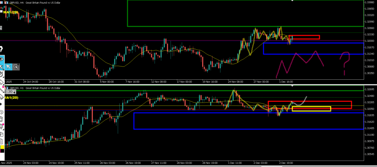Choose the plain arrow cursor flyout option
Viewport: 377px width, 167px height.
pos(8,66)
